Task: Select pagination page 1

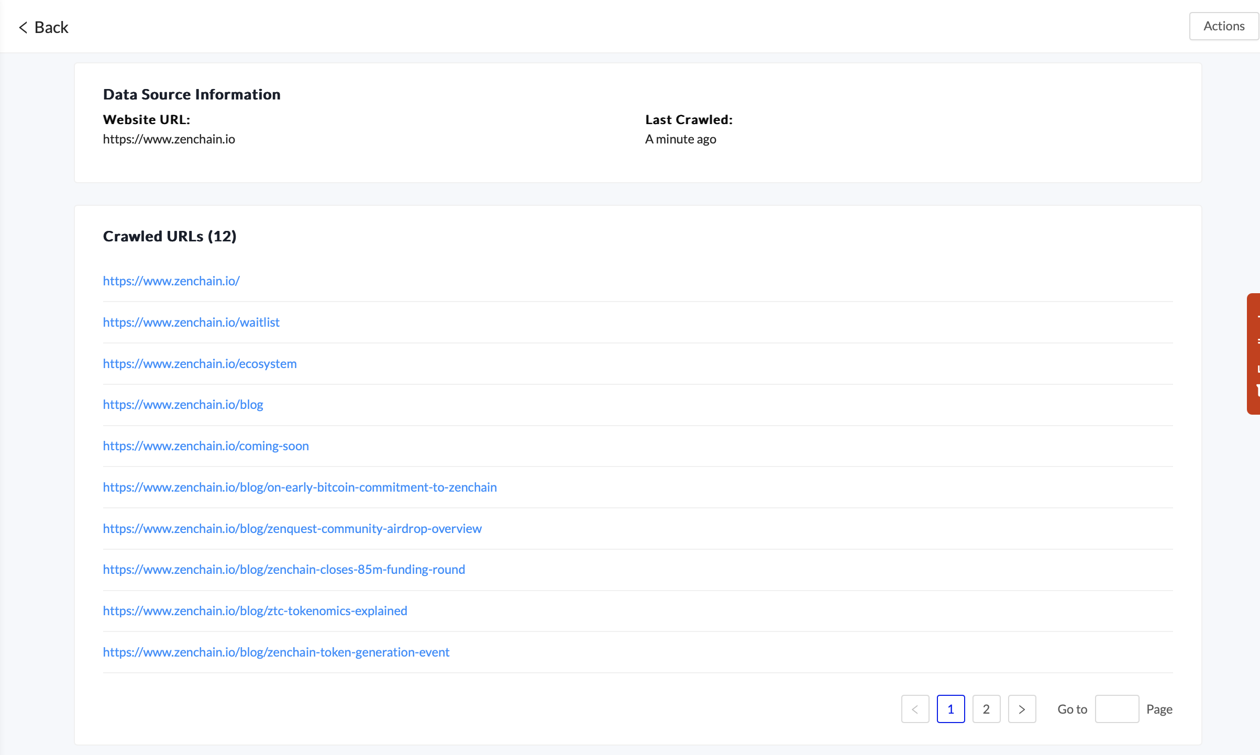Action: coord(950,709)
